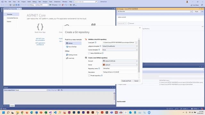205x115 pixels.
Task: Click the Visual Studio search box
Action: coord(86,2)
